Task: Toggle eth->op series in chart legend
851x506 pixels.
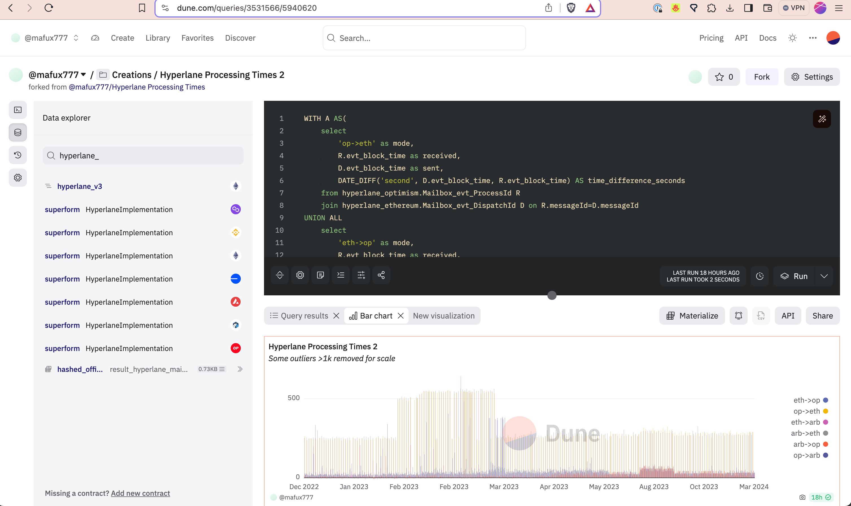Action: click(x=811, y=400)
